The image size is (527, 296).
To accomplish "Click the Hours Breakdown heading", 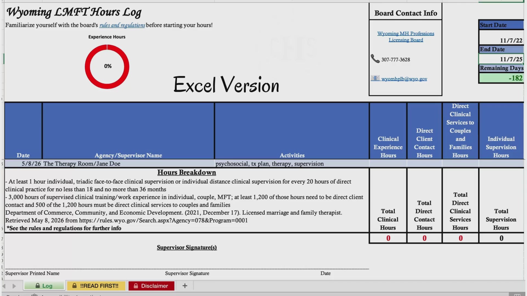I will tap(187, 172).
